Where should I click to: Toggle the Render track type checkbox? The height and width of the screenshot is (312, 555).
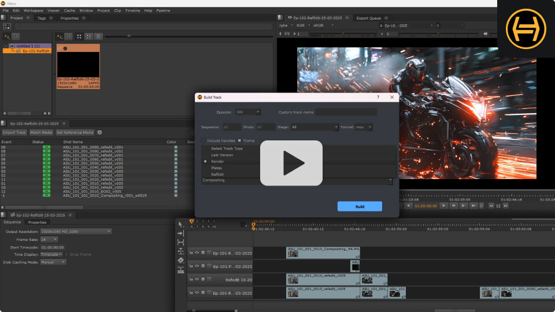(205, 161)
